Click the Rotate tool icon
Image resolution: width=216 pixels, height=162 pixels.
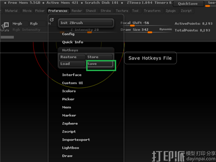(5, 27)
